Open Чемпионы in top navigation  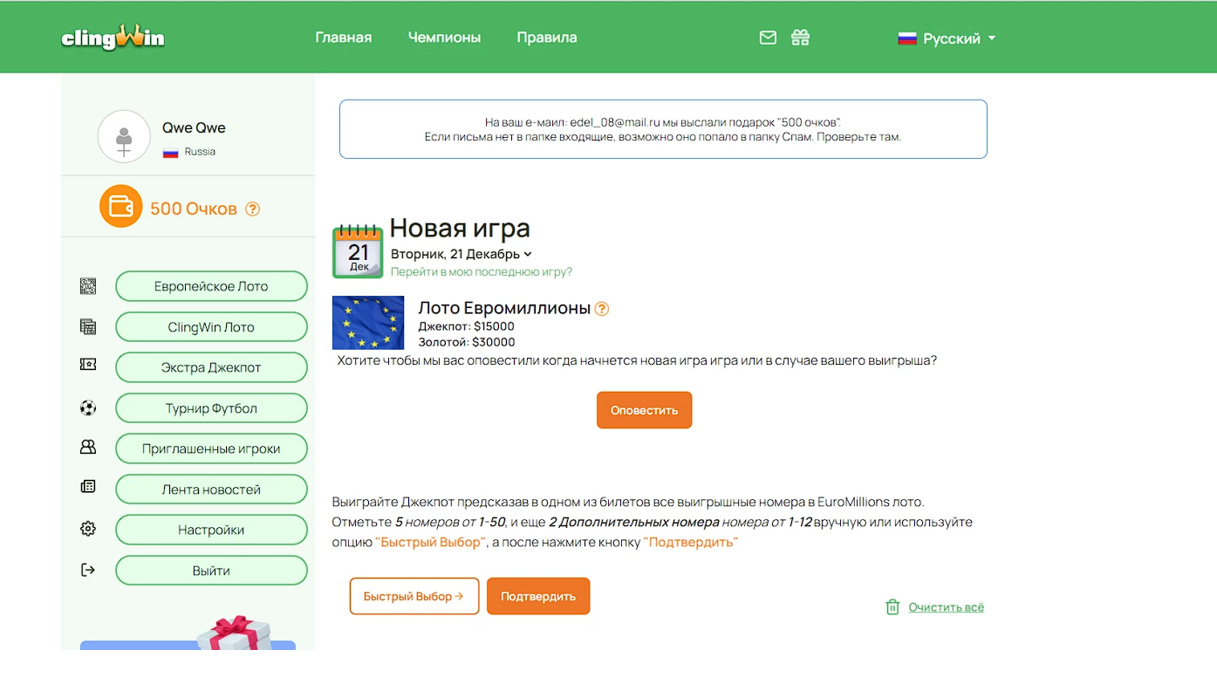[444, 38]
